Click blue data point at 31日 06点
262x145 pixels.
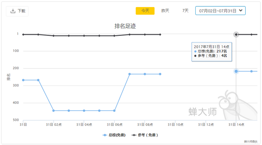114,111
